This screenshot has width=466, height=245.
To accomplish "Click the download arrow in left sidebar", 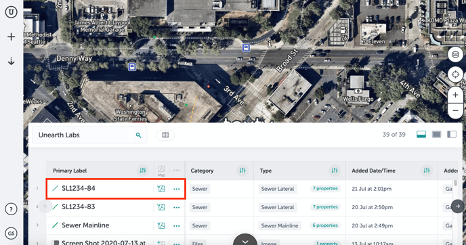I will pyautogui.click(x=12, y=62).
